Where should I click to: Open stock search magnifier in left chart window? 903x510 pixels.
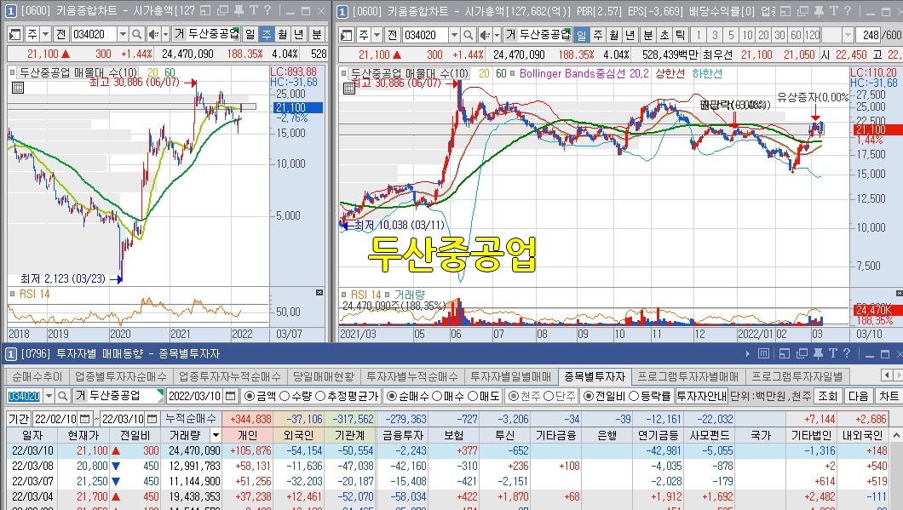(136, 35)
